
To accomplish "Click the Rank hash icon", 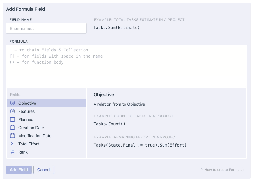I will click(x=13, y=152).
